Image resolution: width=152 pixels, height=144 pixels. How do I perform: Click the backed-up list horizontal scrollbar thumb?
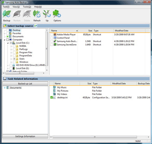click(x=95, y=137)
